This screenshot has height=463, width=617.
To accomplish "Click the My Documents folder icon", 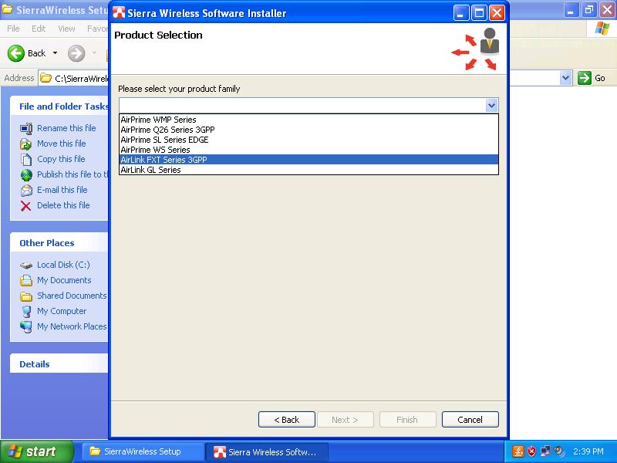I will click(26, 281).
